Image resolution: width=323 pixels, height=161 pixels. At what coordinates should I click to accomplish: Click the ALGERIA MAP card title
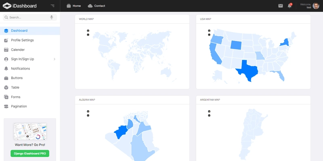87,100
